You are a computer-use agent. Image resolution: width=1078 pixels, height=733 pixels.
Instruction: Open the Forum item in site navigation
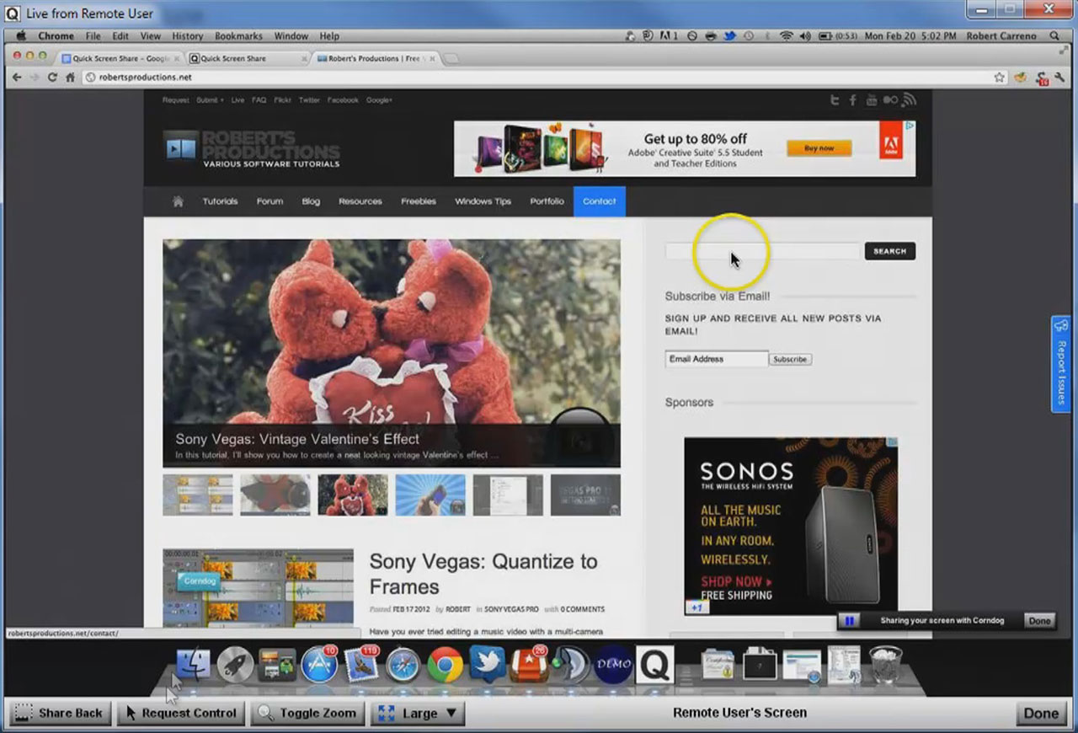(x=269, y=201)
